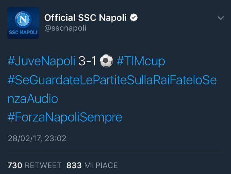Click the 3-1 score text
Screen dimensions: 231x174
point(87,61)
